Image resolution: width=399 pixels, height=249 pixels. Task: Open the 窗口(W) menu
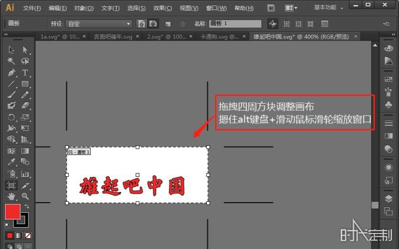[216, 8]
